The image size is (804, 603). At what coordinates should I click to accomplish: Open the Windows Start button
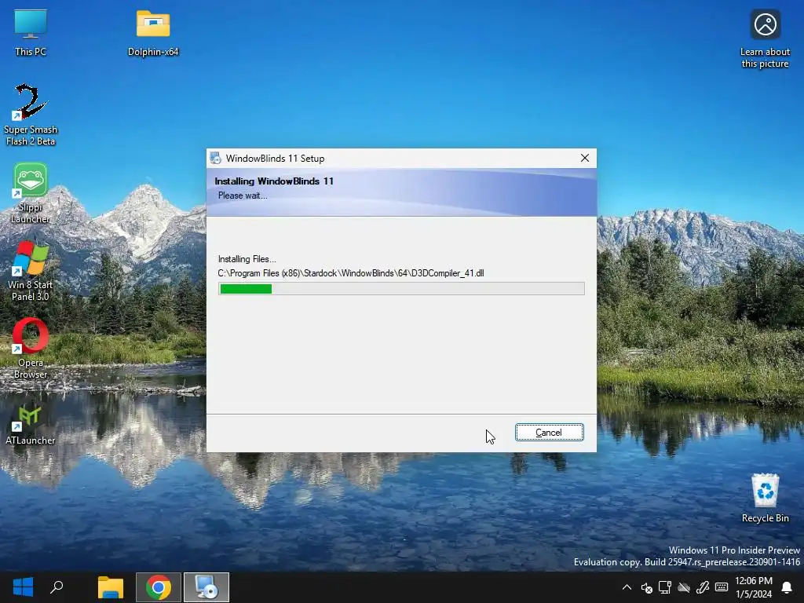pos(23,587)
